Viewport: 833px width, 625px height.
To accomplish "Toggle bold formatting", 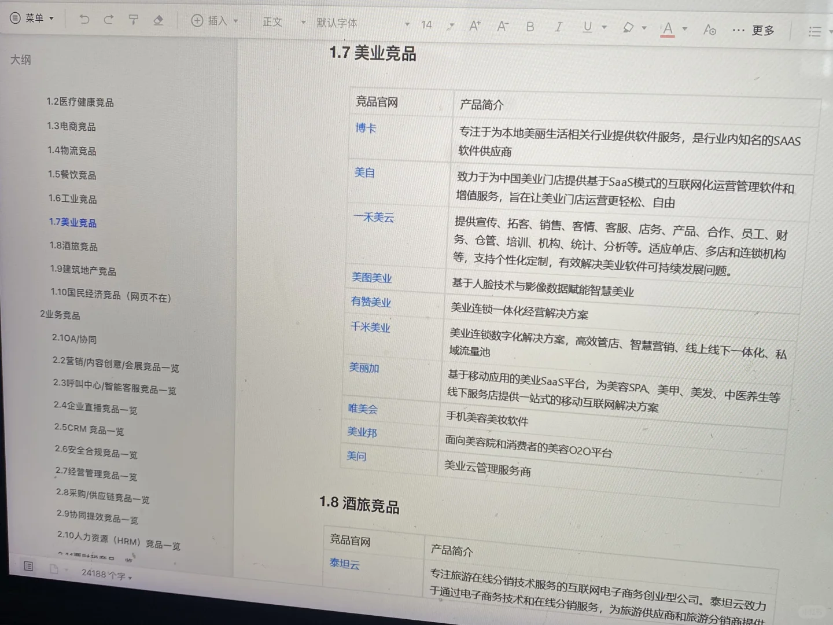I will tap(529, 25).
